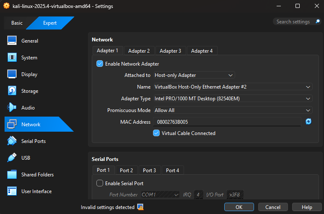Select Audio in the sidebar
The width and height of the screenshot is (324, 214).
[x=28, y=108]
